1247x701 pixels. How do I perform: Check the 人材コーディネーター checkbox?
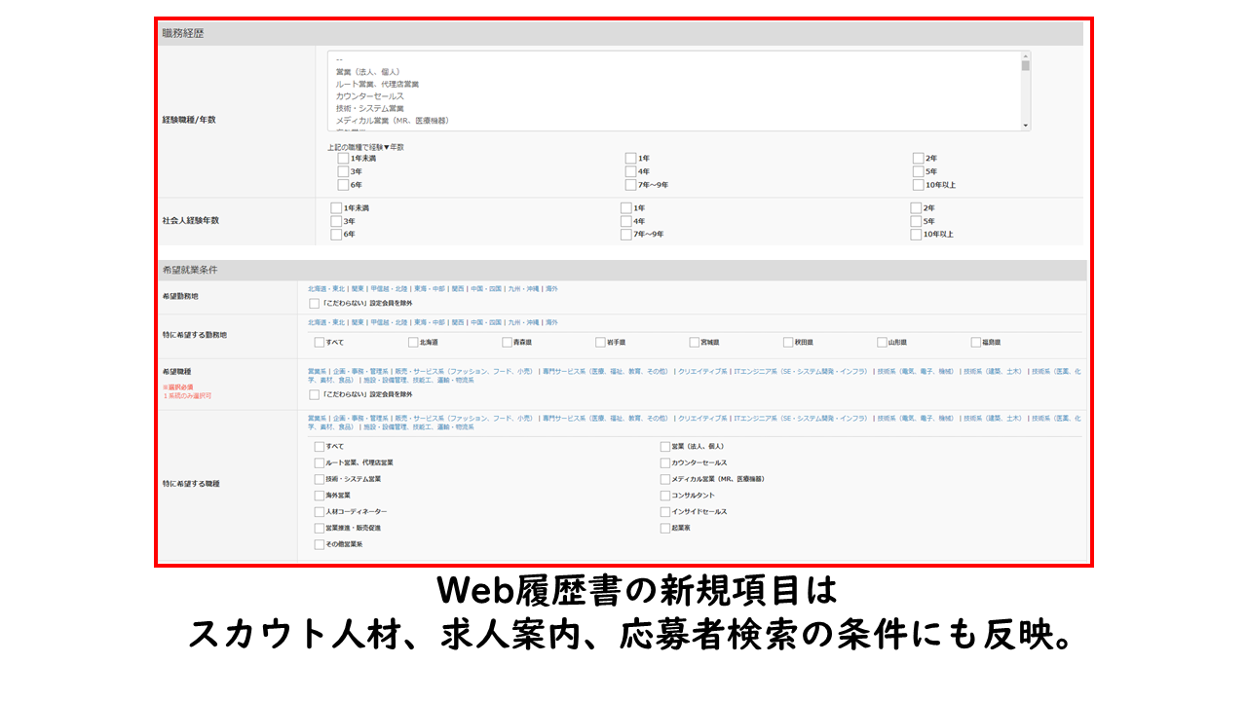[320, 511]
